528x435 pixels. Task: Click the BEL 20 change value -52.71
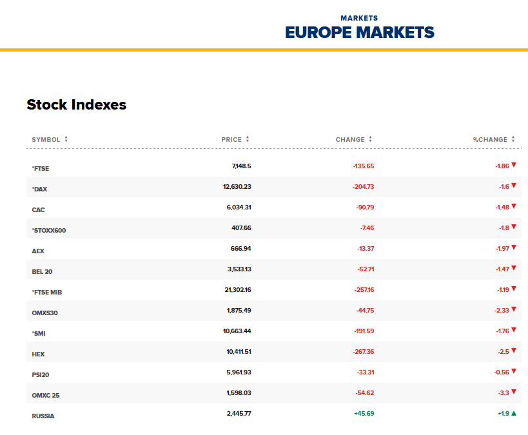click(x=366, y=269)
